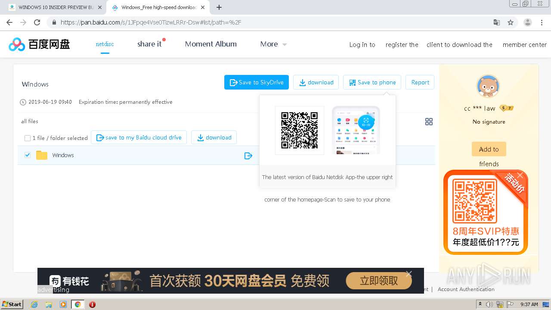Open the Chrome profile avatar icon
Image resolution: width=551 pixels, height=310 pixels.
(x=527, y=22)
